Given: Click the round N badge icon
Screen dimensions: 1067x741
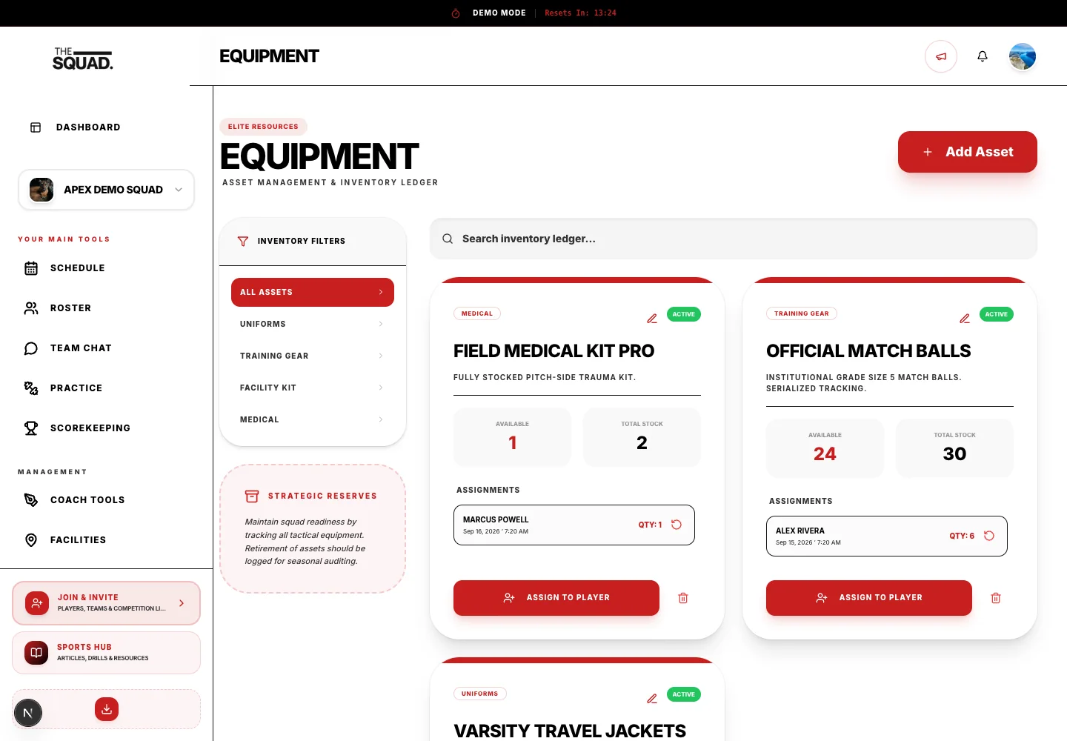Looking at the screenshot, I should coord(28,714).
